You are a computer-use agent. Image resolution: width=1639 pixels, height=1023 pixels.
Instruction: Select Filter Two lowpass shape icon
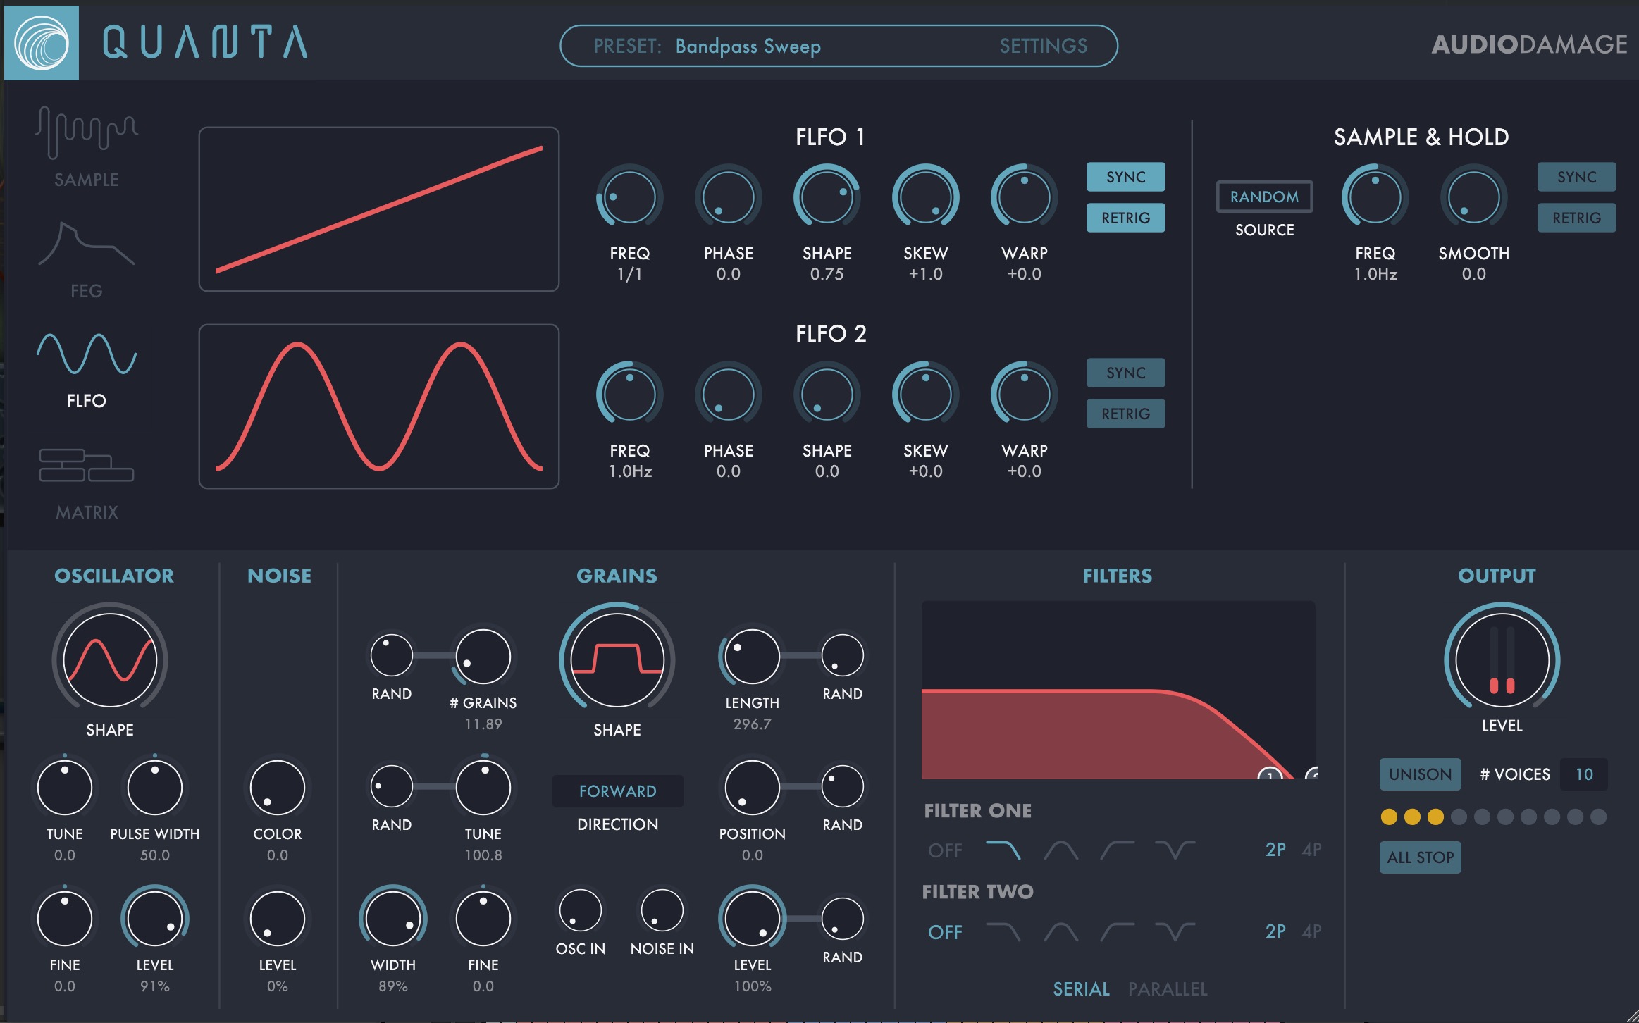(x=1003, y=932)
